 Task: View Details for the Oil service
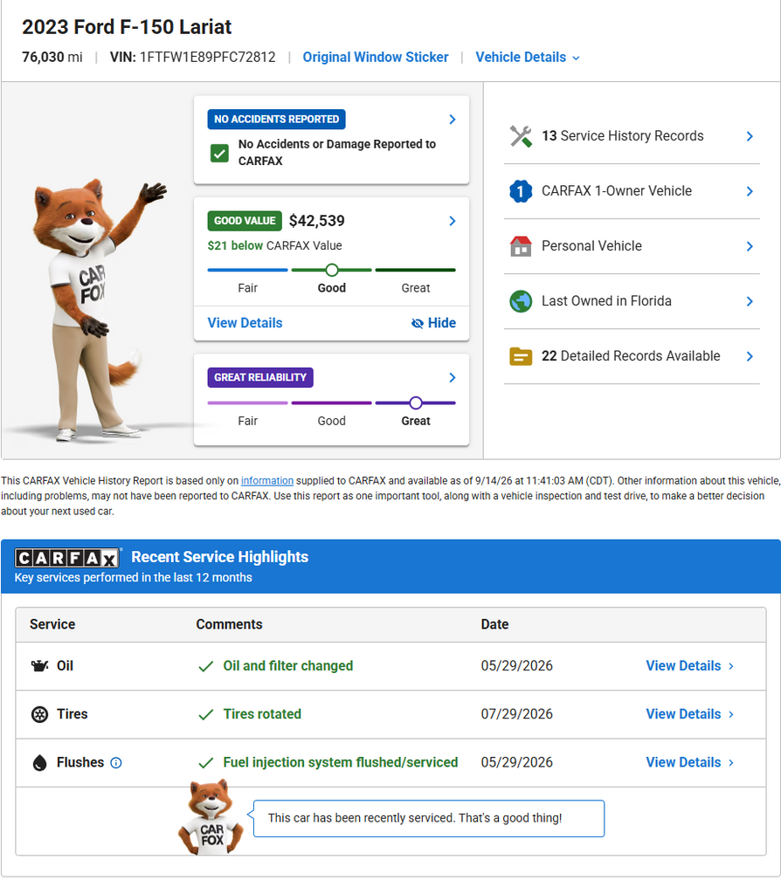tap(690, 666)
